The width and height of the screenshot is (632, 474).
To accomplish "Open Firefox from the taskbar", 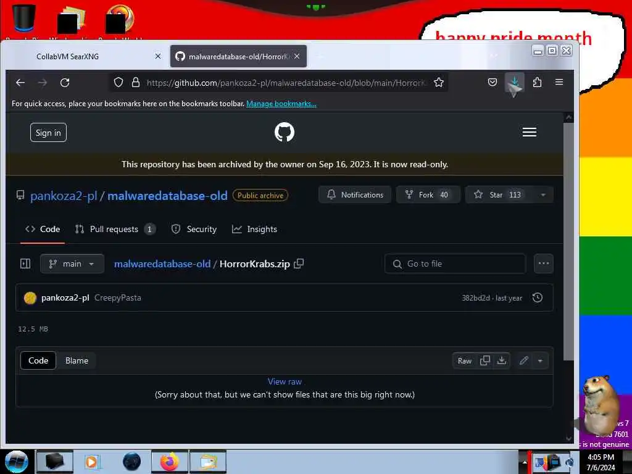I will coord(170,462).
